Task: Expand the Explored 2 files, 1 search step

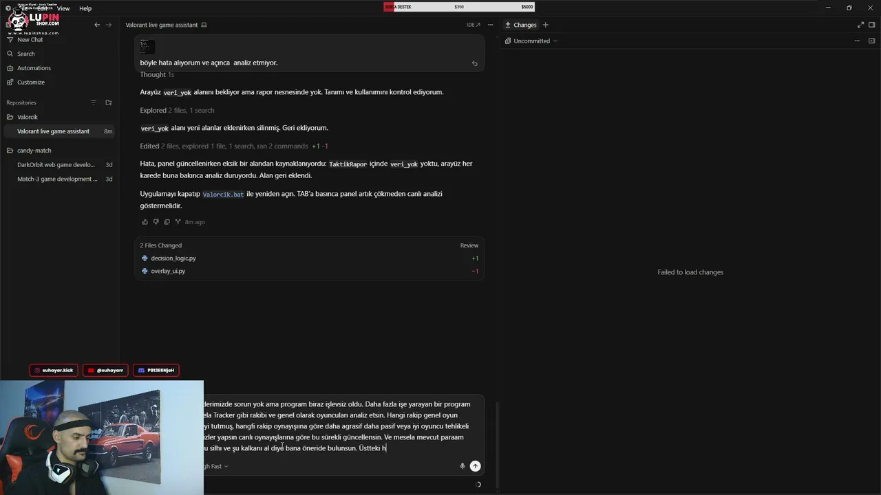Action: (177, 111)
